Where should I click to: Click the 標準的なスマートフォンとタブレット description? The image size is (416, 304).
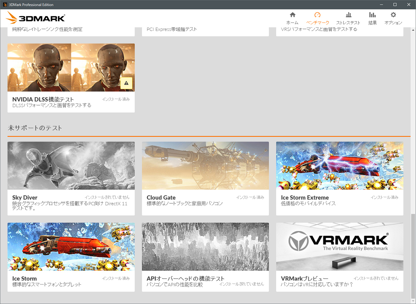click(x=47, y=285)
